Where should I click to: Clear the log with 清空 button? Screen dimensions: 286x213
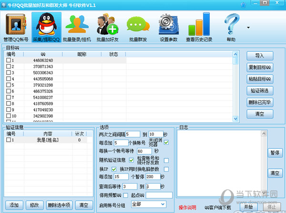click(x=275, y=173)
